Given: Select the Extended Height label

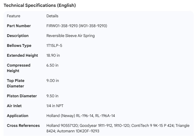Looking at the screenshot, I should (22, 55).
